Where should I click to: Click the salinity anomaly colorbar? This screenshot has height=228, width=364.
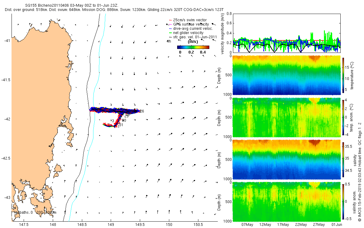(x=343, y=202)
